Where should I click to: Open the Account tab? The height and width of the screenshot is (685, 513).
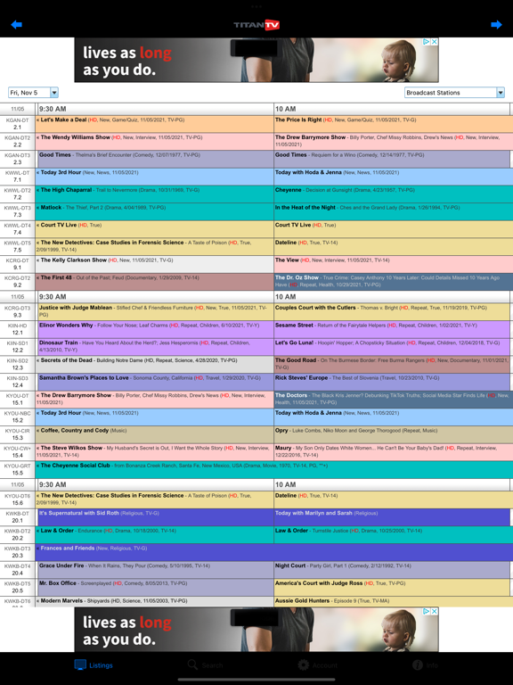point(318,664)
